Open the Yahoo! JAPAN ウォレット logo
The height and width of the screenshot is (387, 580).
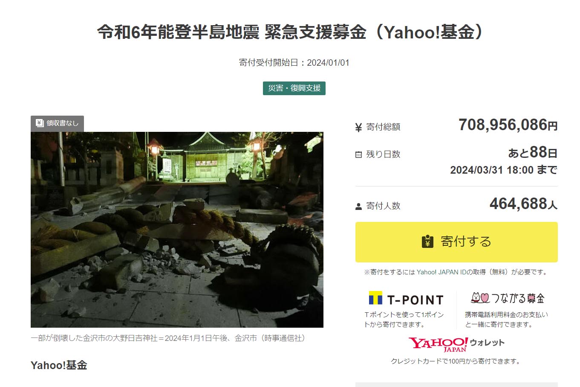pyautogui.click(x=456, y=344)
